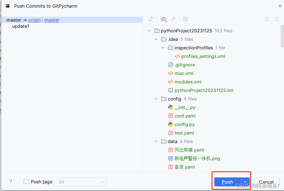Open the Push button dropdown arrow
The image size is (284, 191).
pyautogui.click(x=245, y=182)
